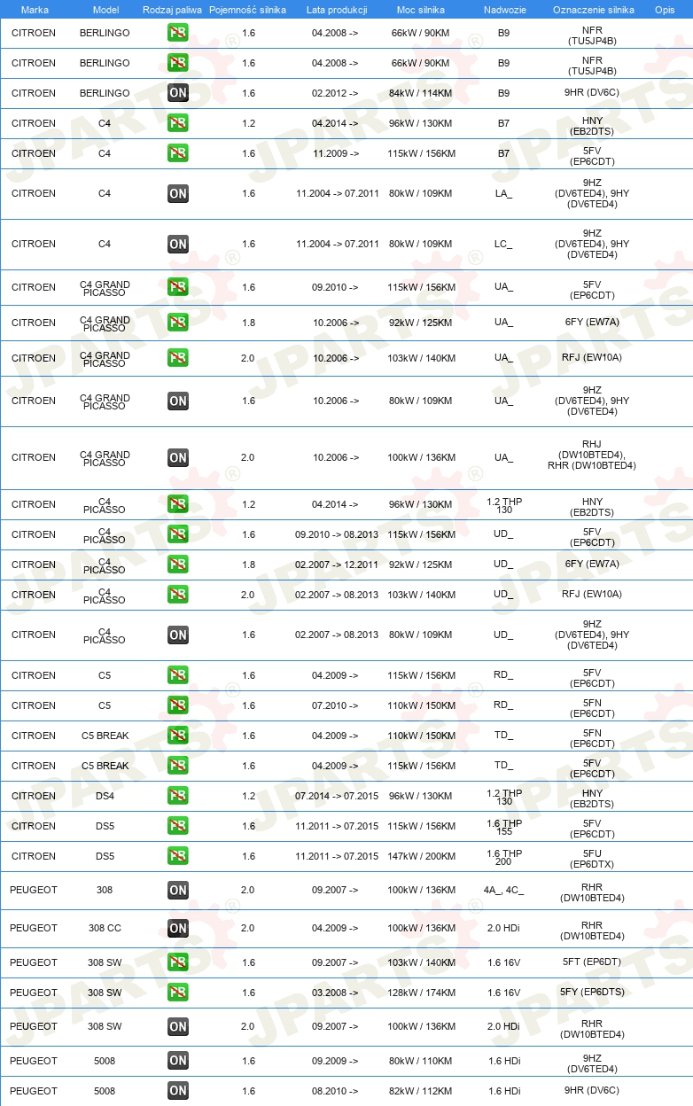Click the 'Marka' column header
The height and width of the screenshot is (1106, 693).
[x=35, y=10]
